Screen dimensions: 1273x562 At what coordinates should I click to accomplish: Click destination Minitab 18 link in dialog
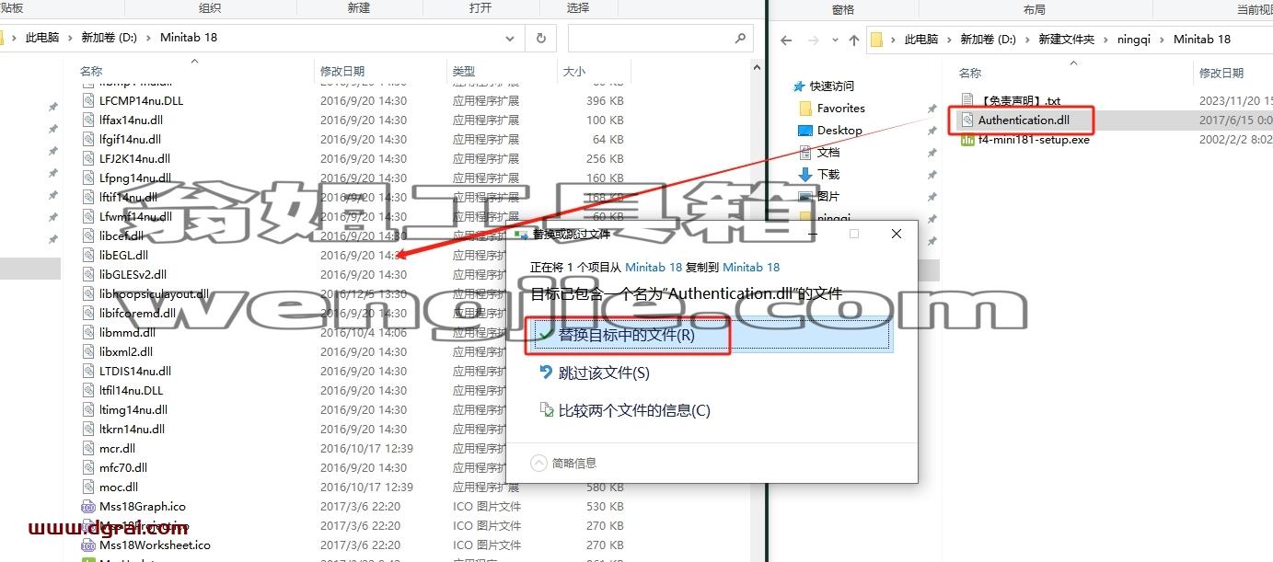[751, 267]
